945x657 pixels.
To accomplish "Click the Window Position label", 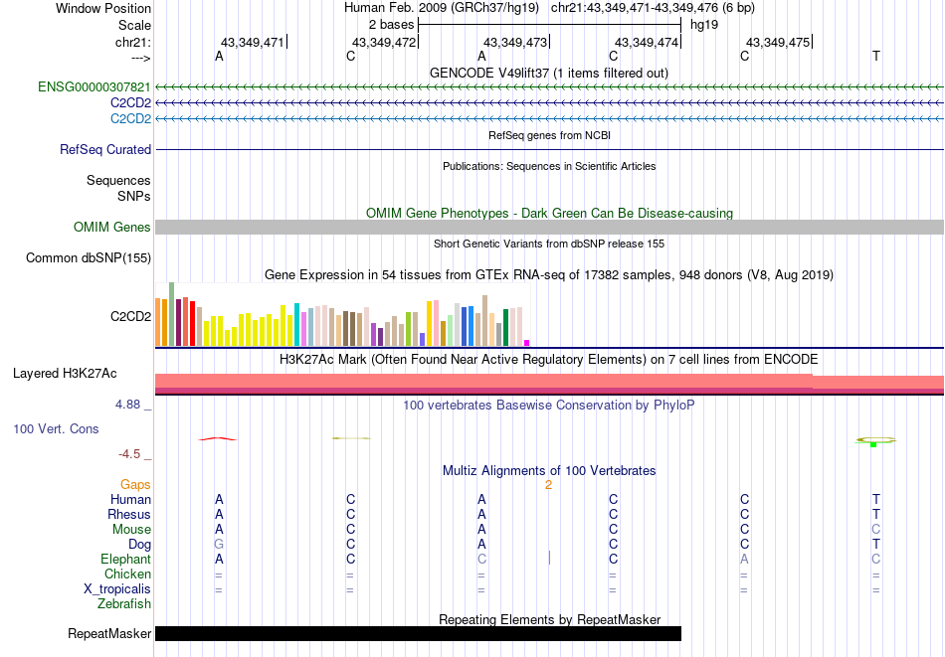I will (103, 8).
